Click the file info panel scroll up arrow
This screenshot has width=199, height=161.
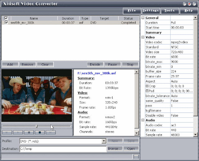[x=137, y=72]
